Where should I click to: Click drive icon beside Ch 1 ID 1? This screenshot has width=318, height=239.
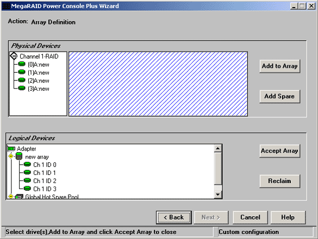click(27, 173)
